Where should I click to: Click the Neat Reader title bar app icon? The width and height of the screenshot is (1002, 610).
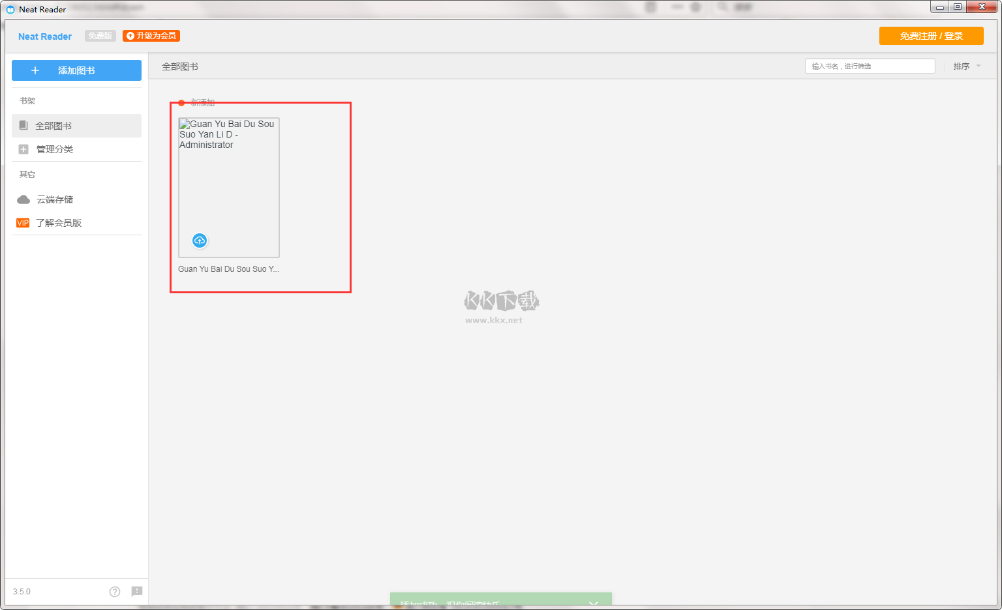[10, 9]
